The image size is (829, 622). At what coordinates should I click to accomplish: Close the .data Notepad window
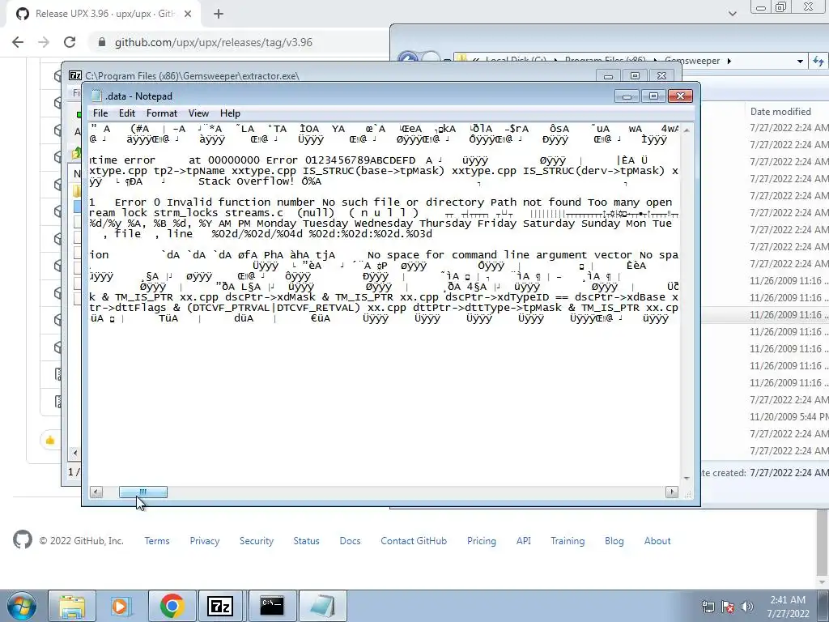[x=680, y=96]
